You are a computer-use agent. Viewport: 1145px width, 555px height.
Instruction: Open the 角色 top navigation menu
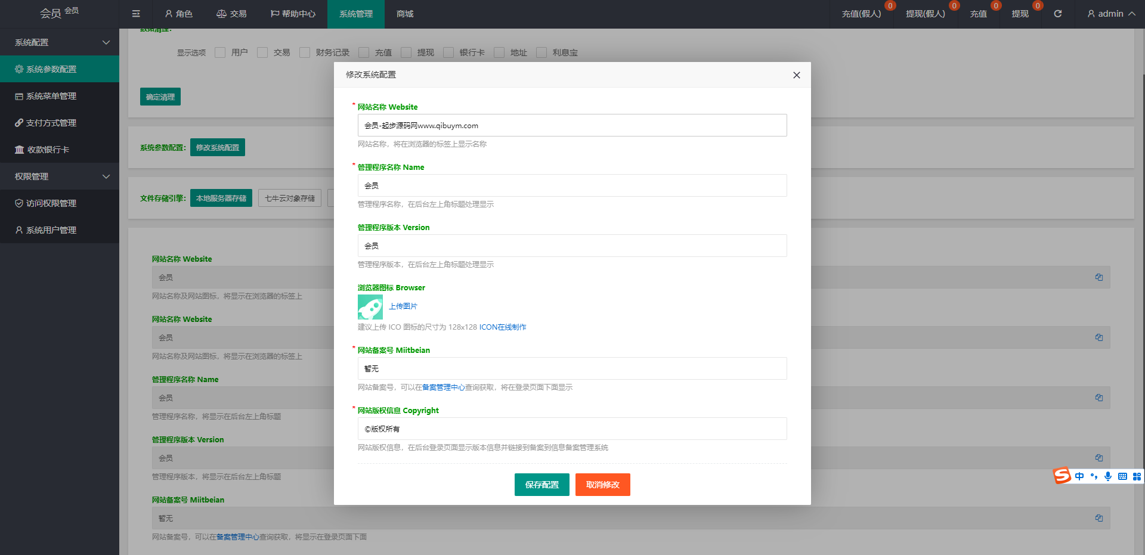178,14
